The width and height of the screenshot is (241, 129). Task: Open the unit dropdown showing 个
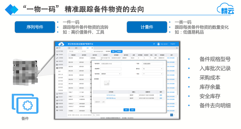click(x=152, y=74)
